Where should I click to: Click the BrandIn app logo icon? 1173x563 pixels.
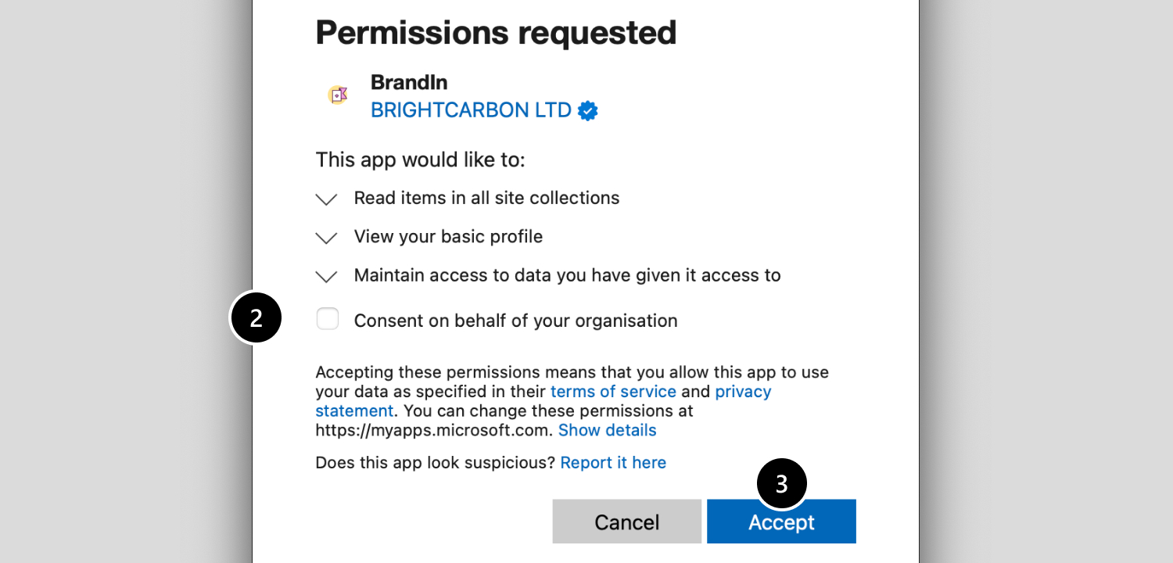pos(338,95)
